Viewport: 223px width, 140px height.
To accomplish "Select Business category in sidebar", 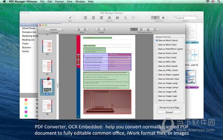I will pyautogui.click(x=27, y=47).
